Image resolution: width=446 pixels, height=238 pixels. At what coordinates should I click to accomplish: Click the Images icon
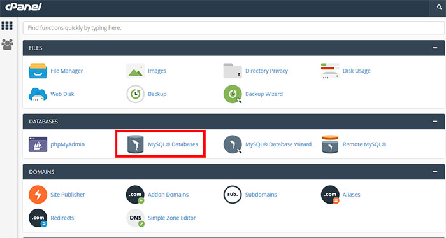coord(135,71)
